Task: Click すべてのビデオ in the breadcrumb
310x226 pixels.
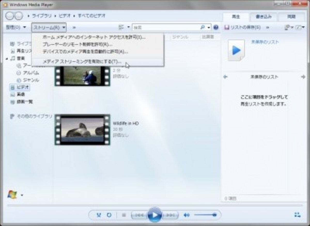Action: (x=91, y=16)
